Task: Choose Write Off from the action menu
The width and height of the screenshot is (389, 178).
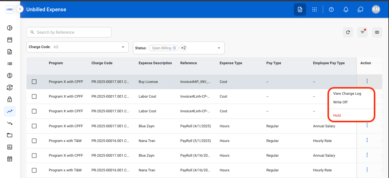Action: pyautogui.click(x=340, y=102)
